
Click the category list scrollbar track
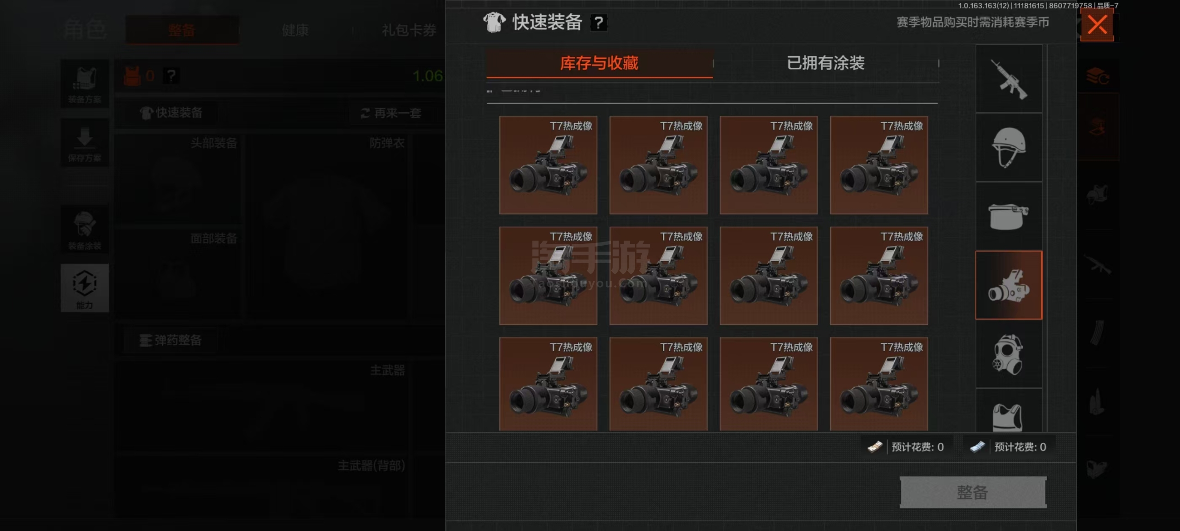pos(1046,238)
